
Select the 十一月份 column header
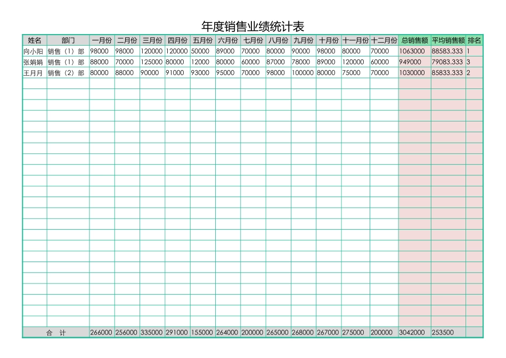(356, 40)
